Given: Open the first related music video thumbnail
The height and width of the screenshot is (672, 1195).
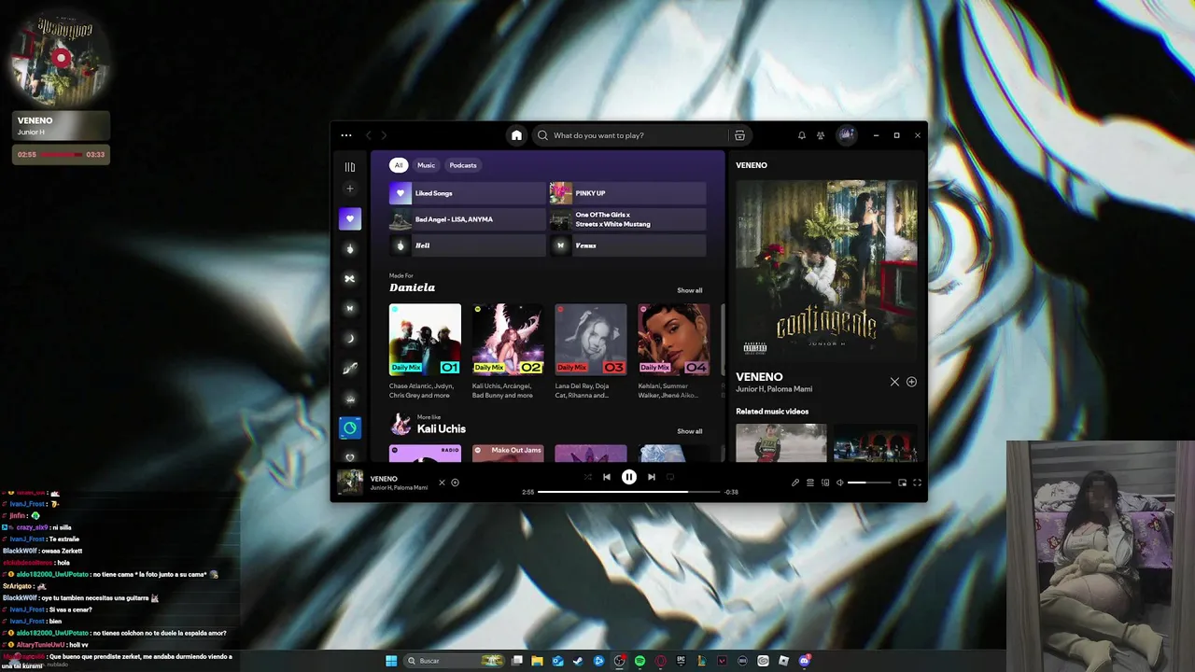Looking at the screenshot, I should coord(781,442).
